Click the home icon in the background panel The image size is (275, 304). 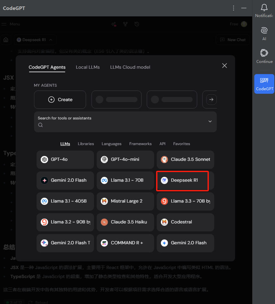pyautogui.click(x=6, y=40)
